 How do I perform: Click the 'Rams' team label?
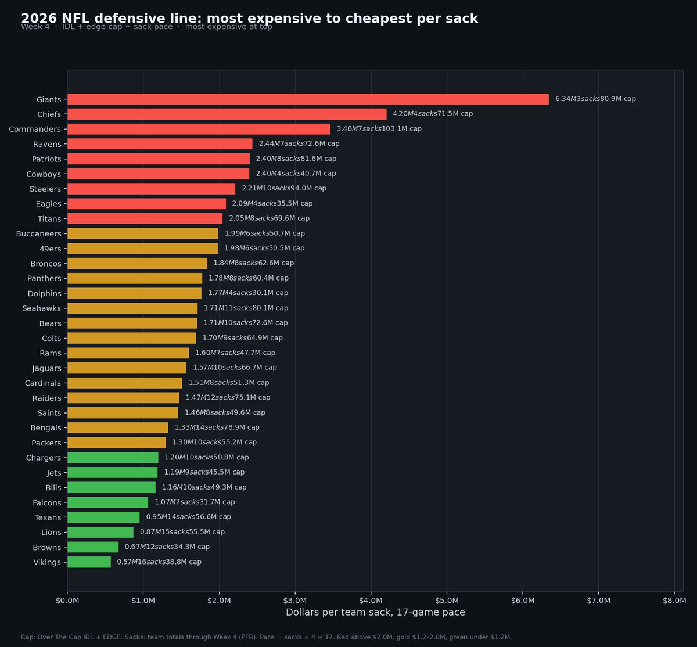click(51, 353)
